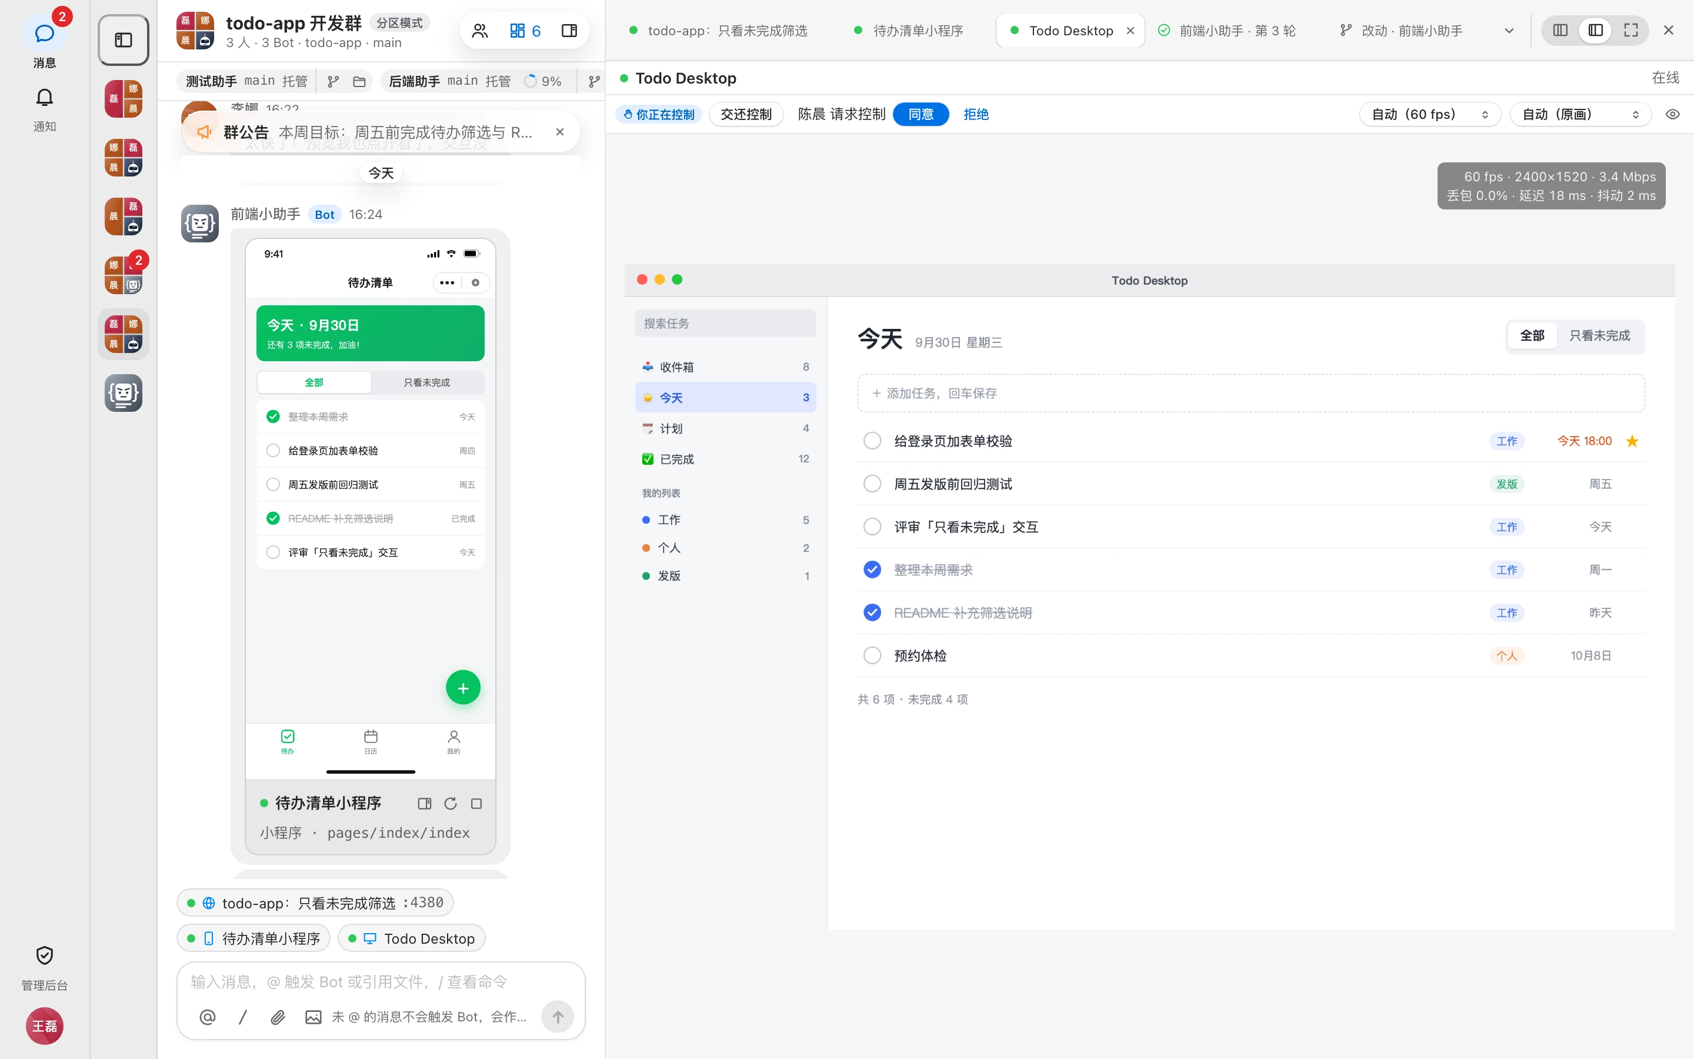Open todo-app：只看未完成筛选 :4380 chip
The image size is (1694, 1059).
(315, 903)
